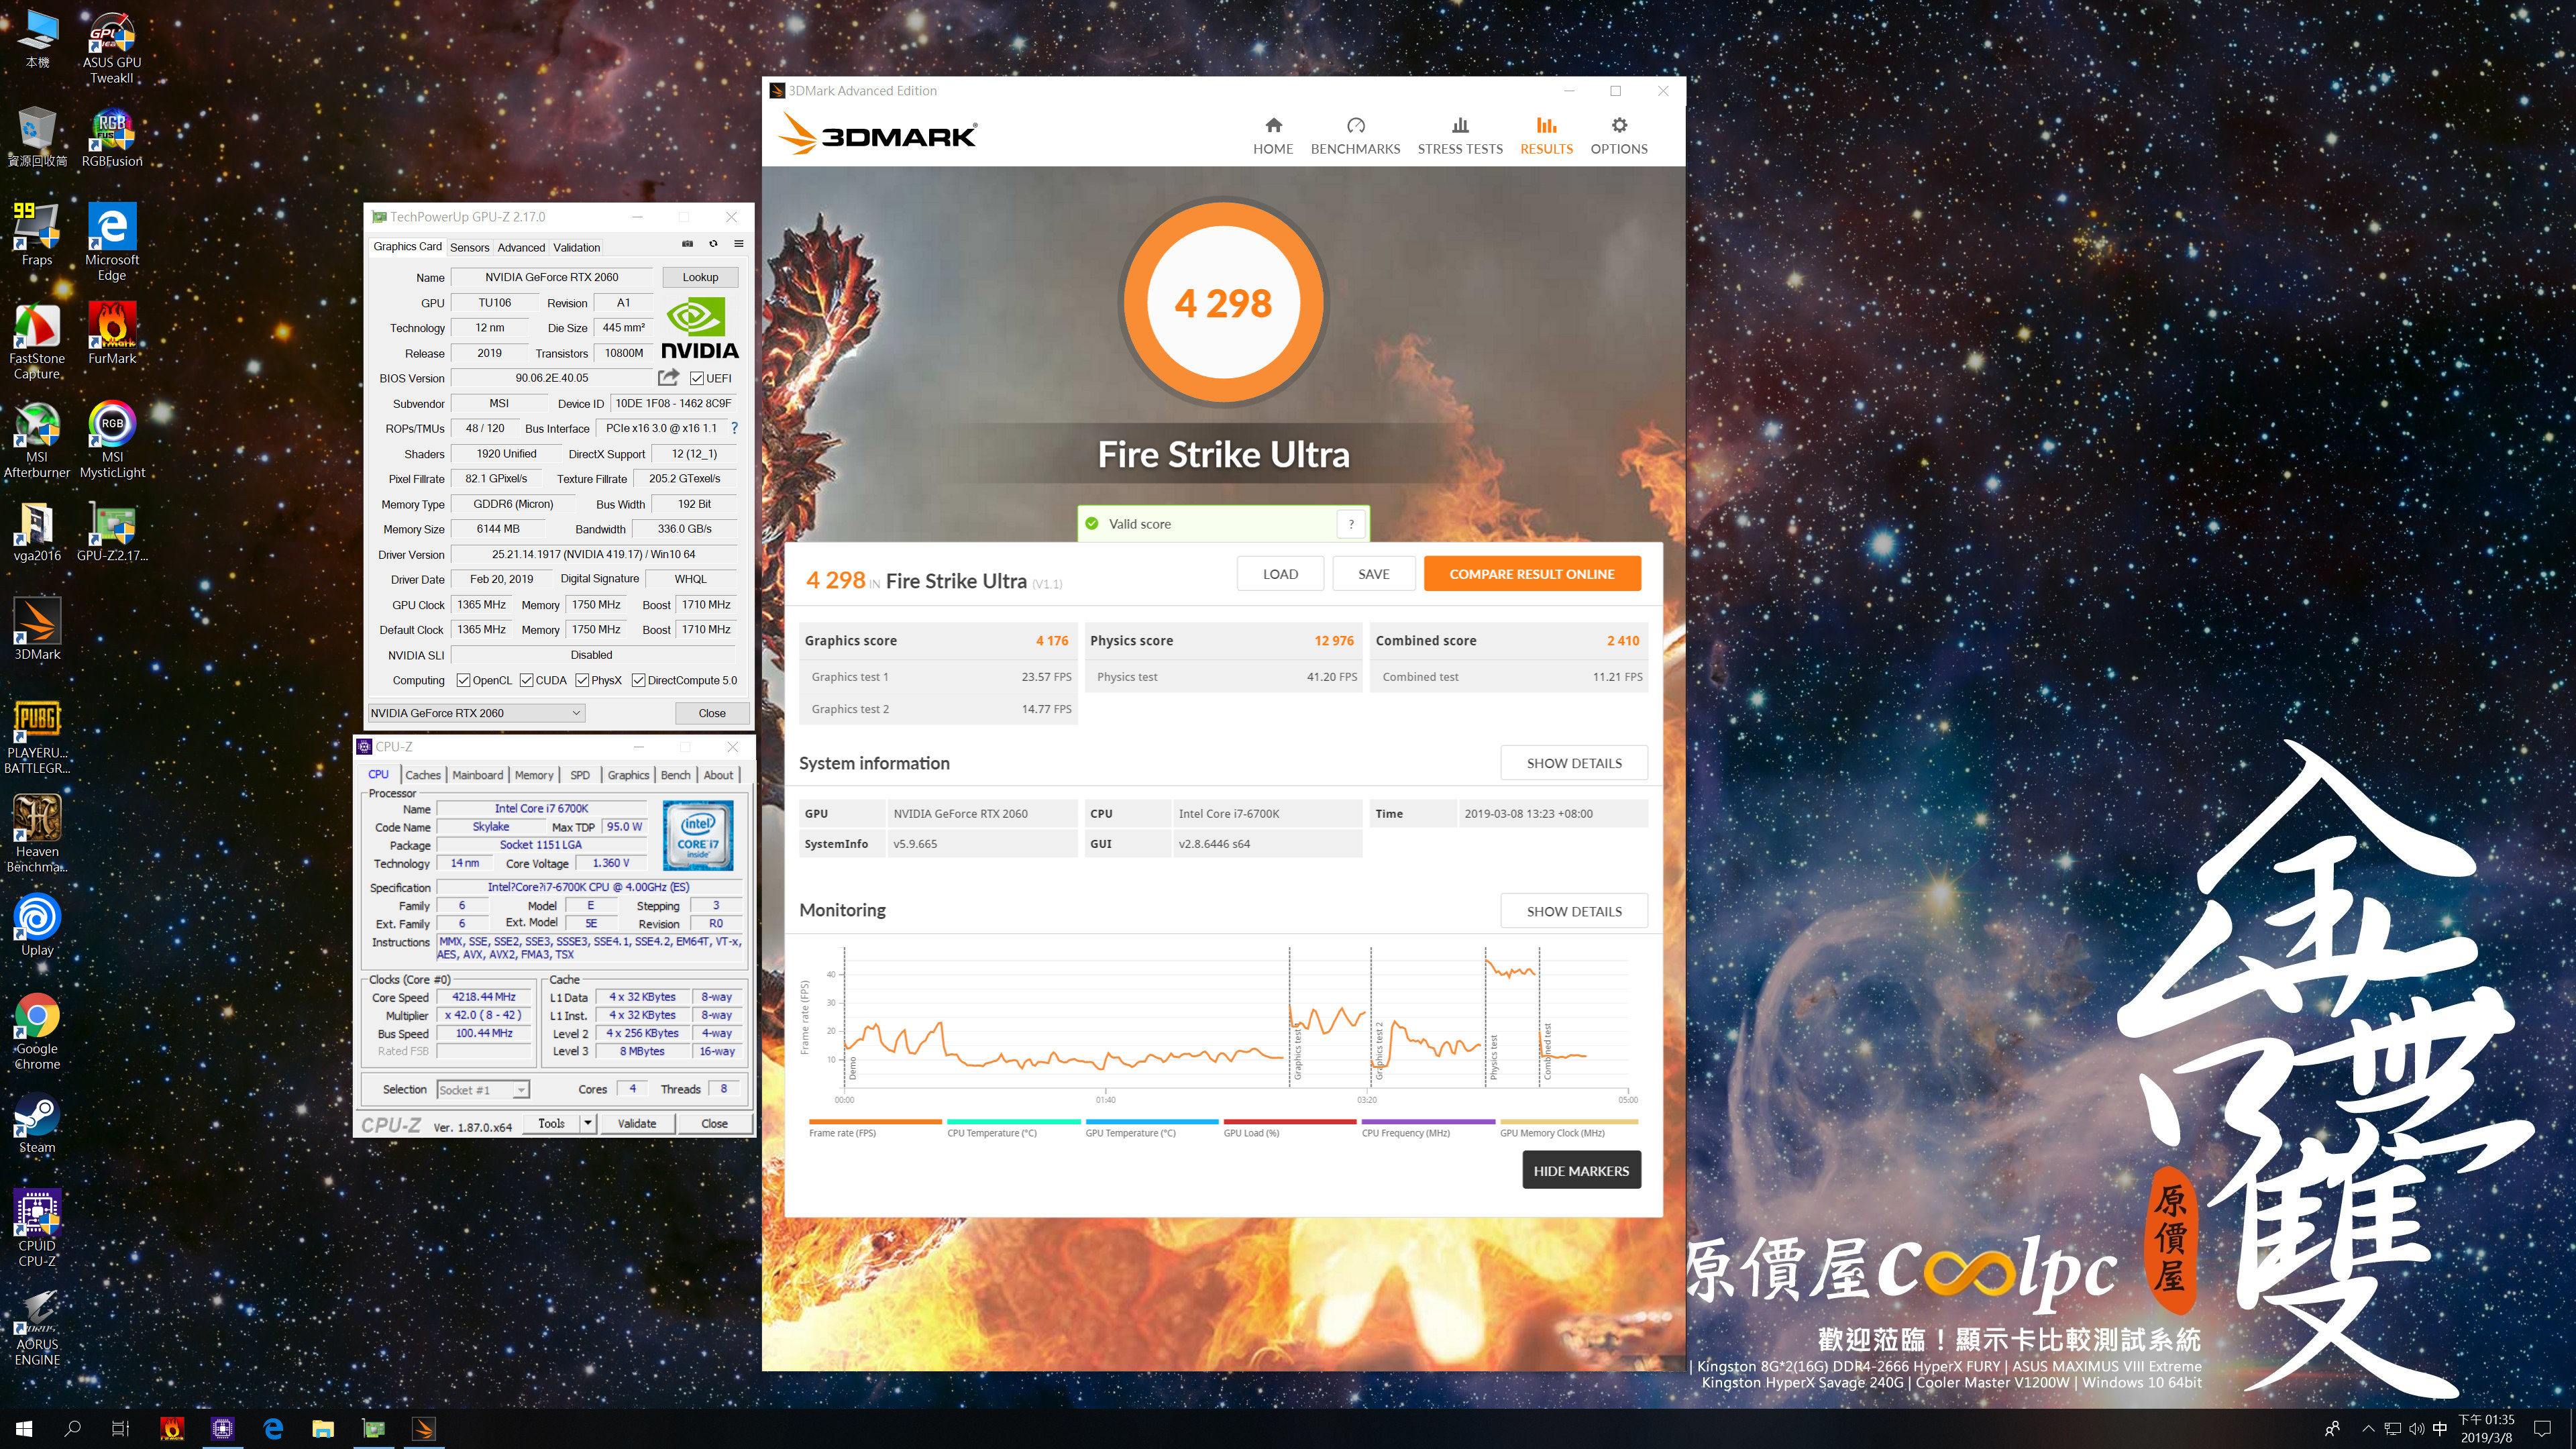The image size is (2576, 1449).
Task: Click SHOW DETAILS for Monitoring
Action: [1573, 911]
